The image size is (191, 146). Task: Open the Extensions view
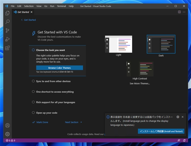[x=7, y=48]
